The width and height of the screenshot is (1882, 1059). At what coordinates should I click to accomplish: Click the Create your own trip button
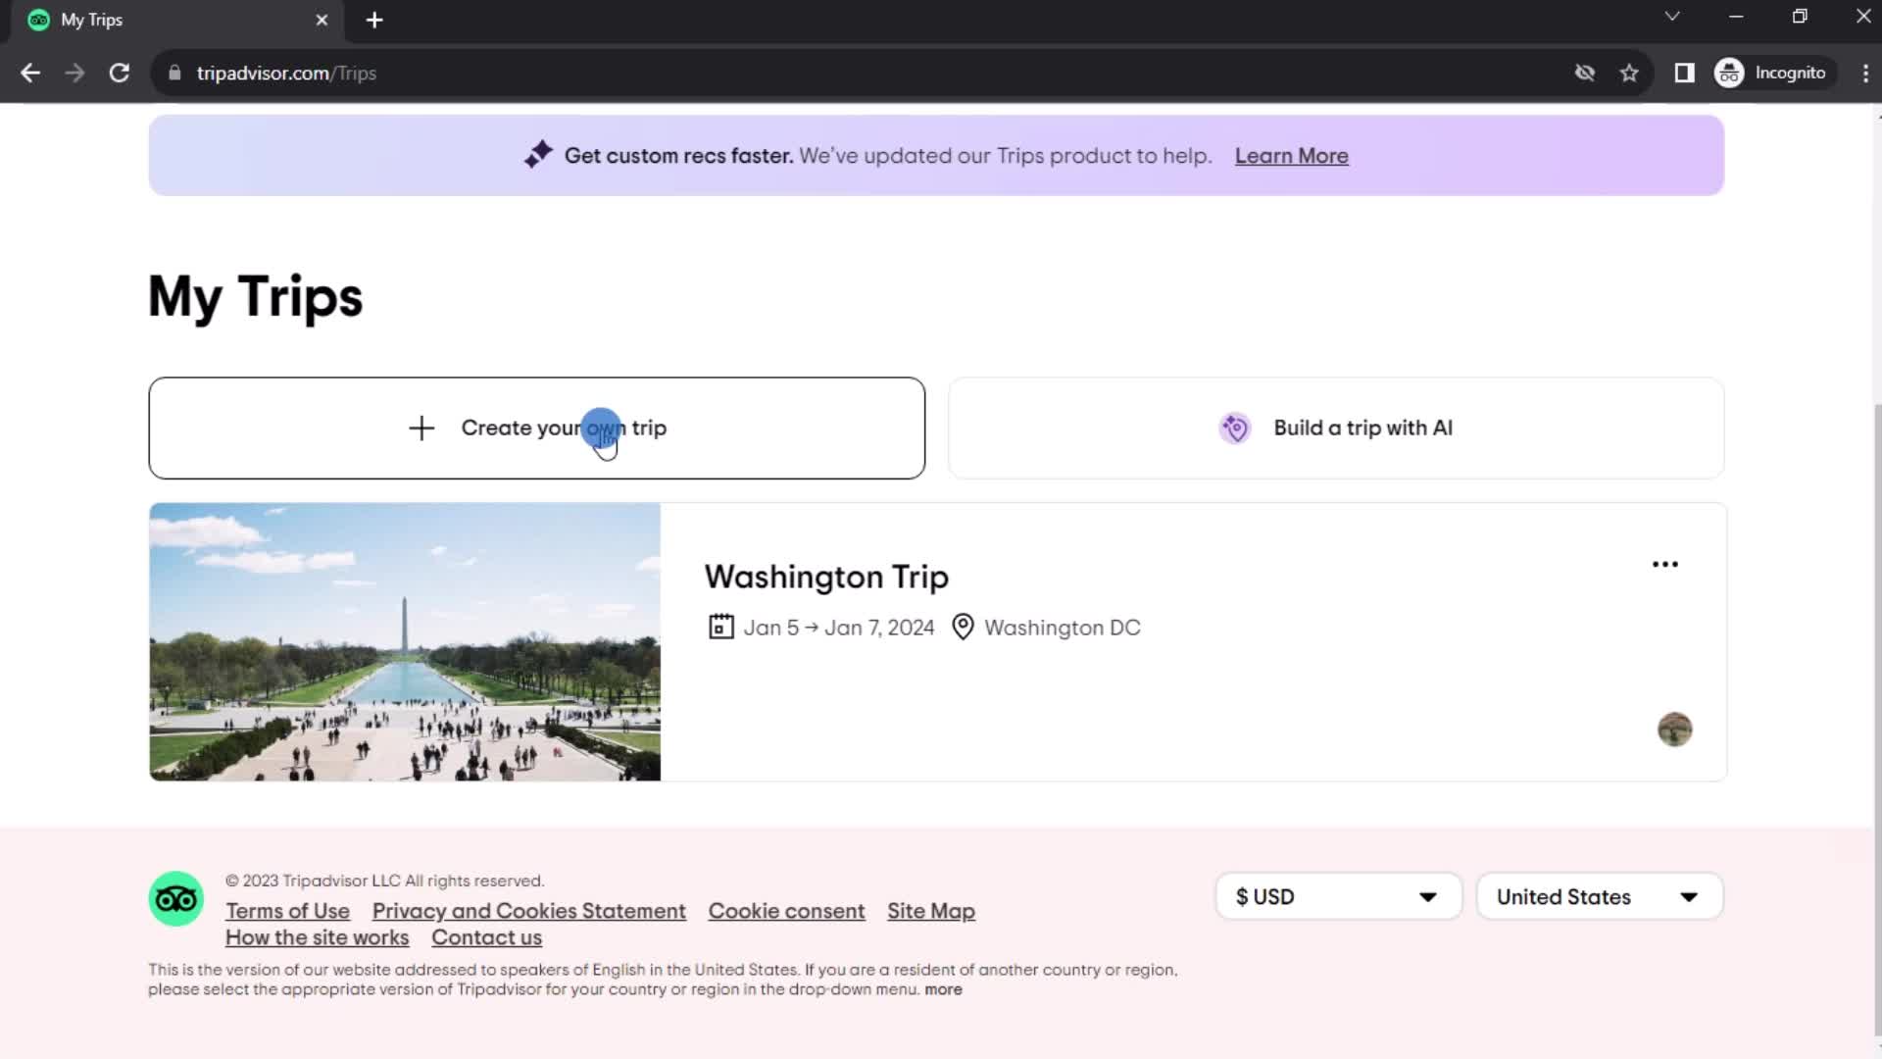(x=538, y=427)
